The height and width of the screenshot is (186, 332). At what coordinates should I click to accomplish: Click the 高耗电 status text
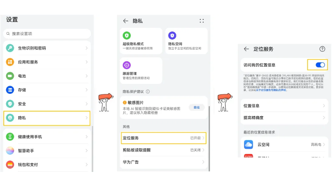316,144
